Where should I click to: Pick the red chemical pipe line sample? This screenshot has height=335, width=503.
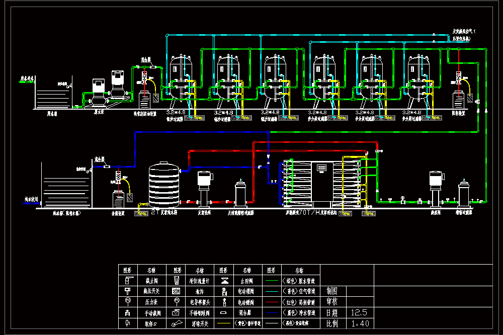pos(272,302)
